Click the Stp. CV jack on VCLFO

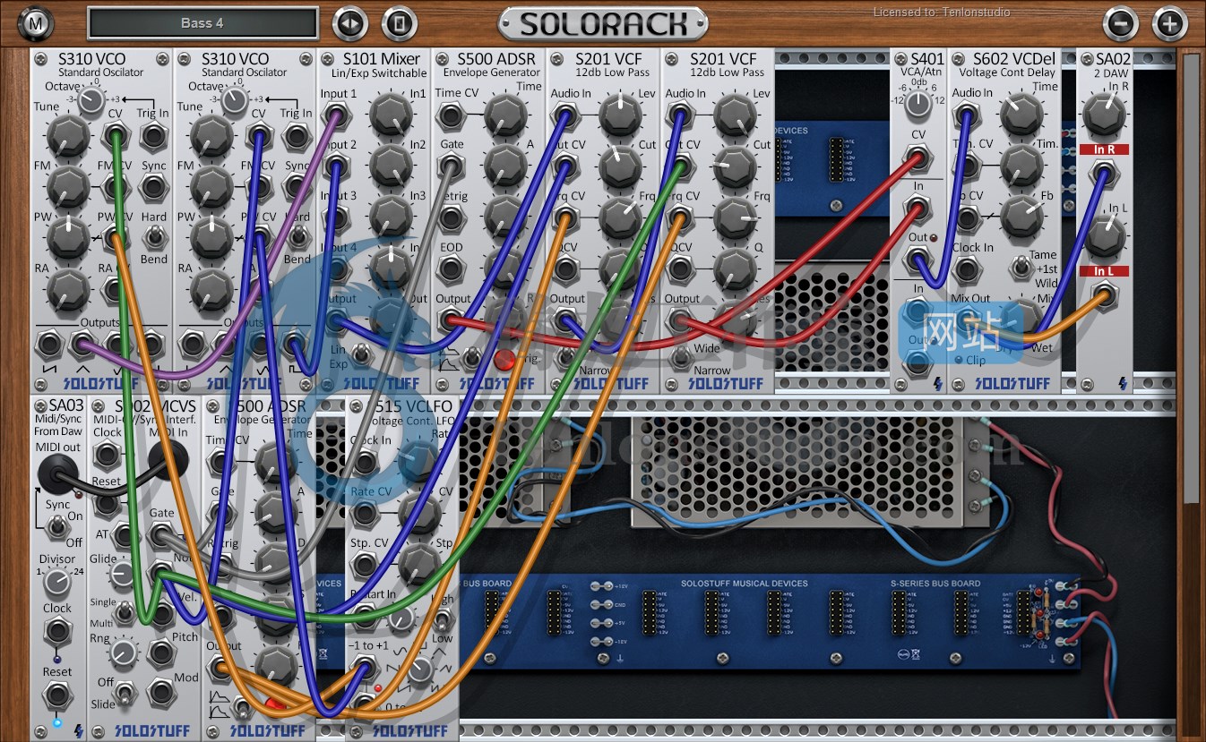tap(364, 565)
